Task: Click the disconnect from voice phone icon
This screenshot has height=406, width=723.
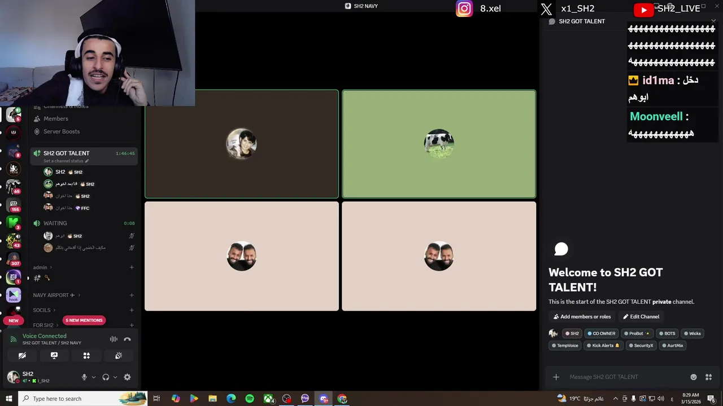Action: pyautogui.click(x=127, y=339)
